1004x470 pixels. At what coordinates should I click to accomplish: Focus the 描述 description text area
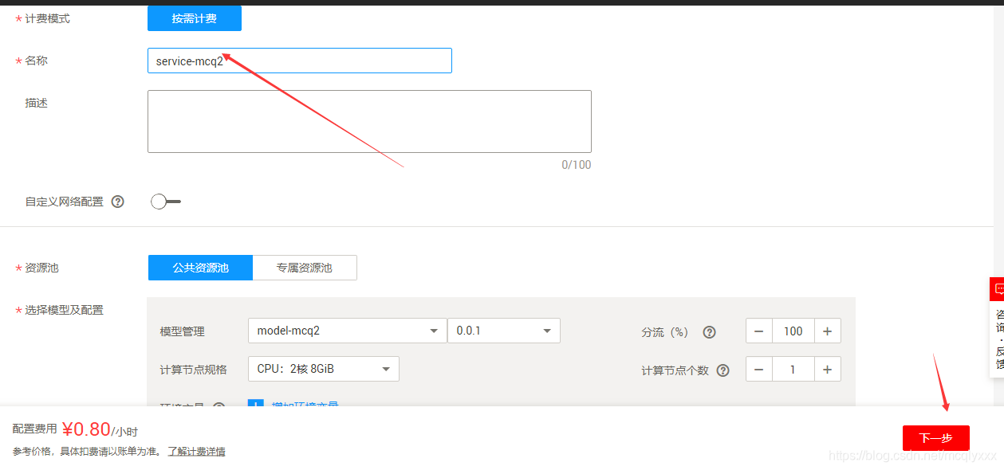[x=369, y=121]
